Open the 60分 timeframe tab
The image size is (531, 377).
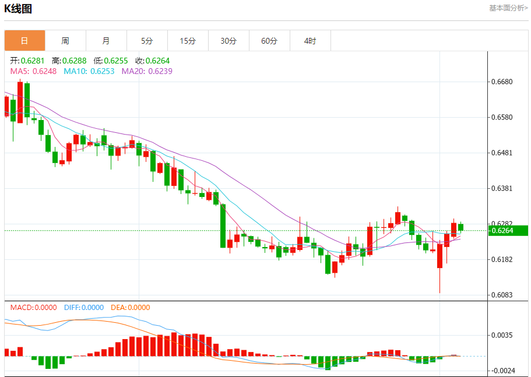click(x=269, y=41)
